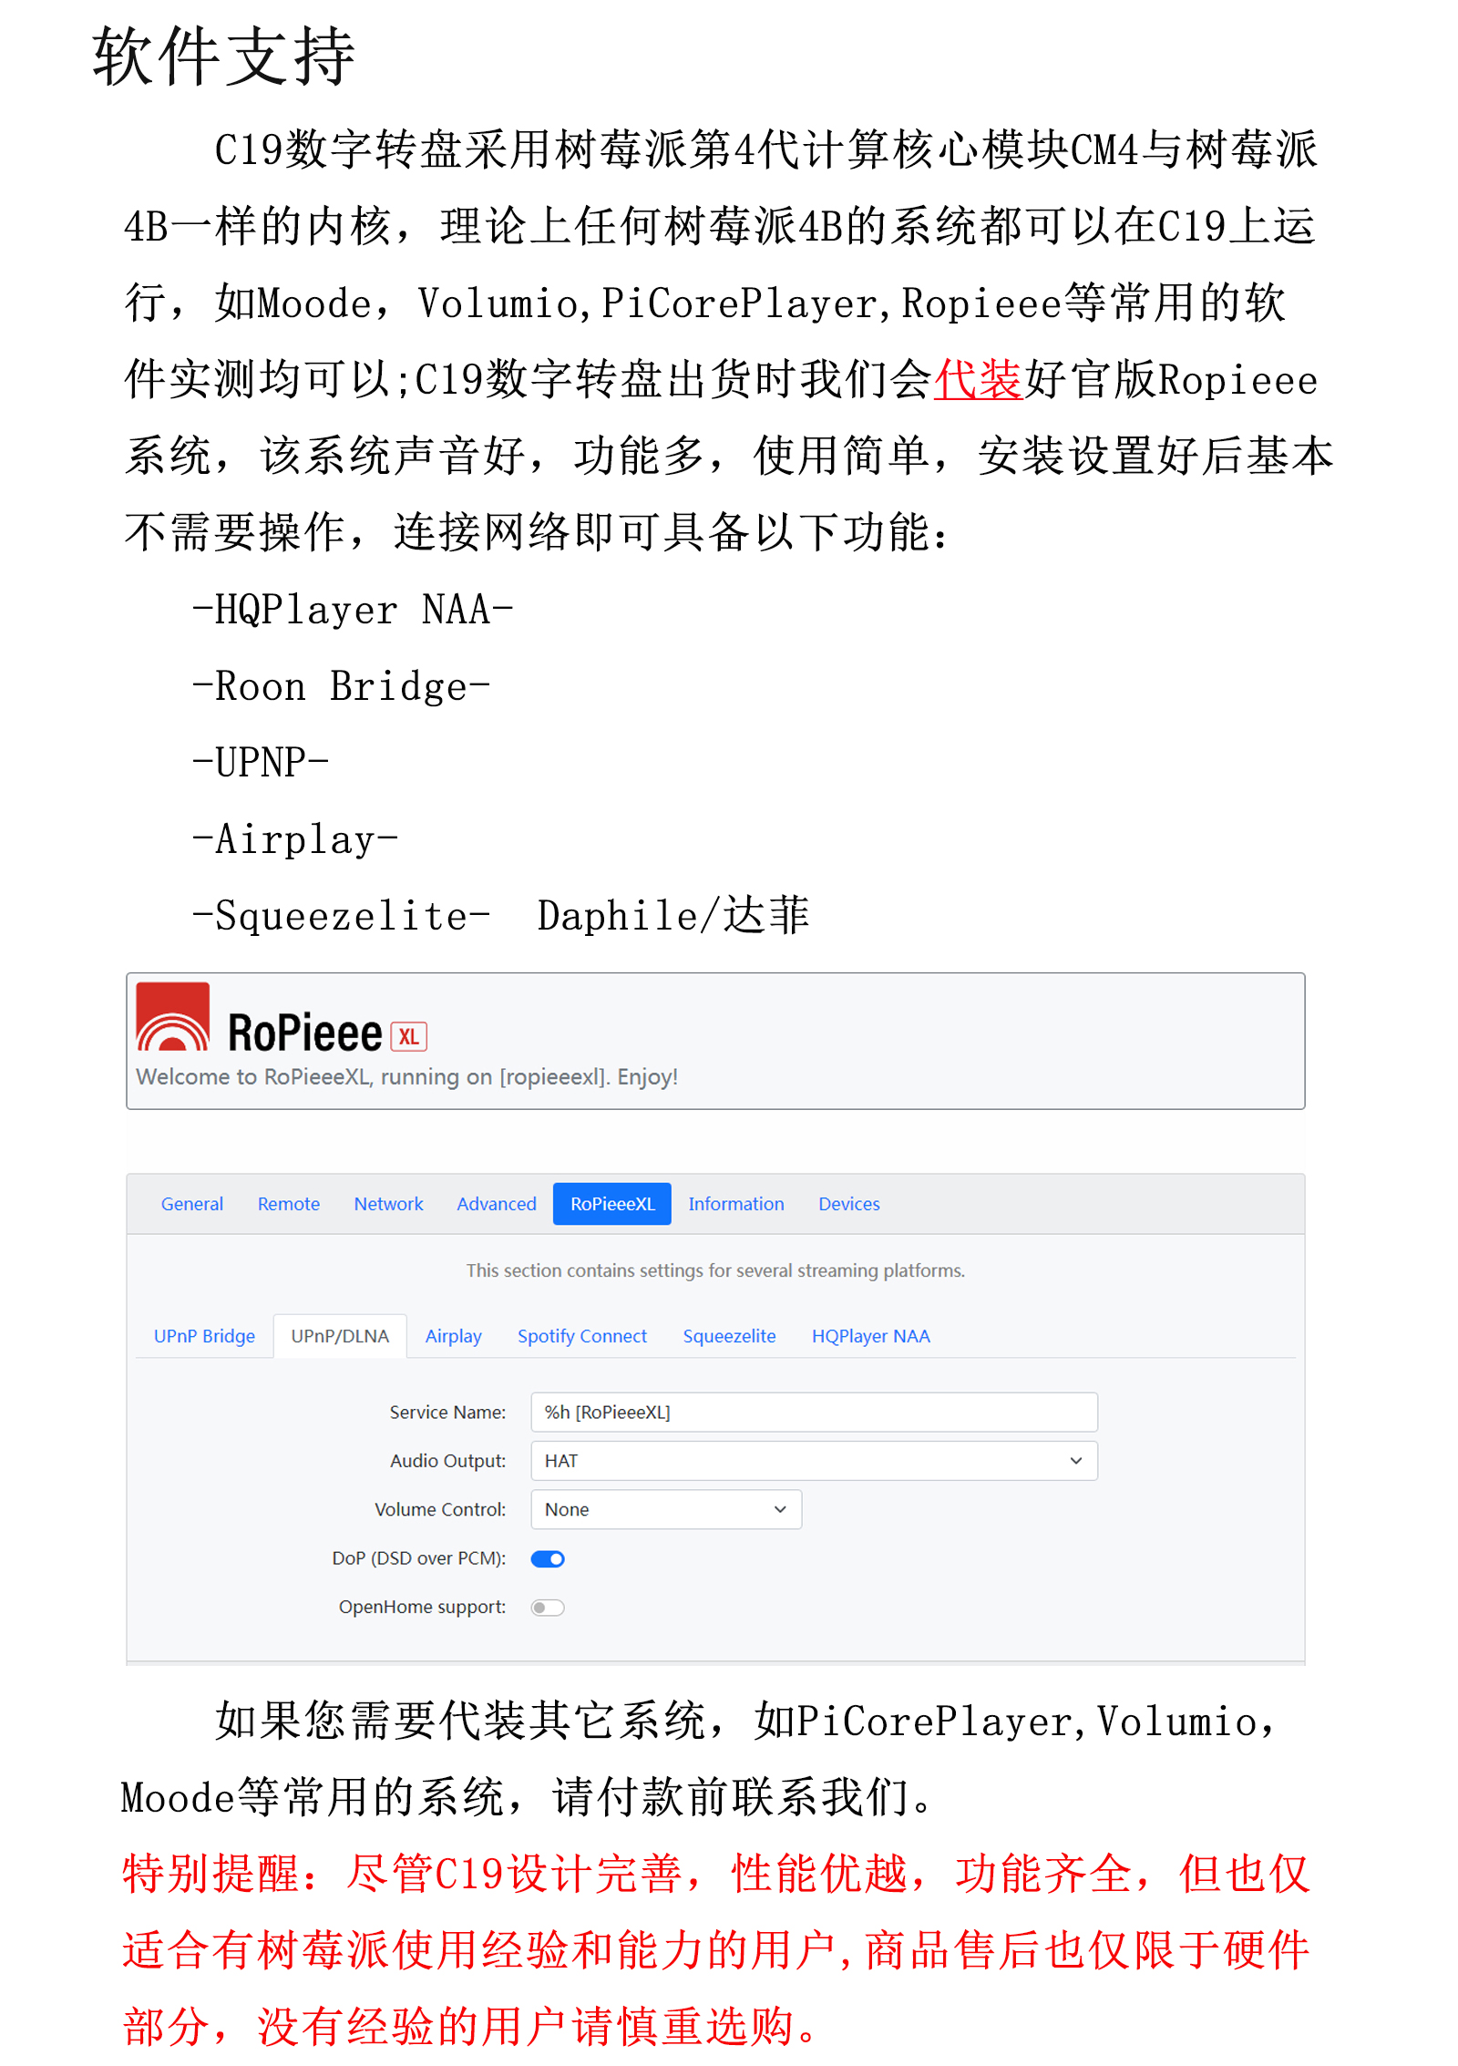Viewport: 1458px width, 2066px height.
Task: Click the XL badge icon
Action: tap(408, 1037)
